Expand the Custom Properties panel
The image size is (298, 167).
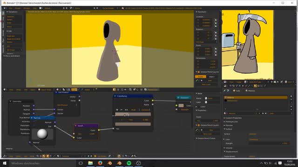click(x=233, y=118)
